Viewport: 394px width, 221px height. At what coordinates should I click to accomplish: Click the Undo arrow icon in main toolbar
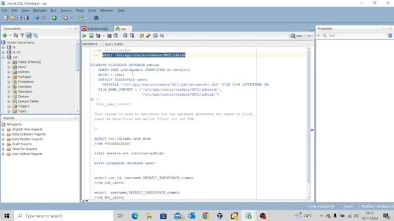[x=37, y=18]
